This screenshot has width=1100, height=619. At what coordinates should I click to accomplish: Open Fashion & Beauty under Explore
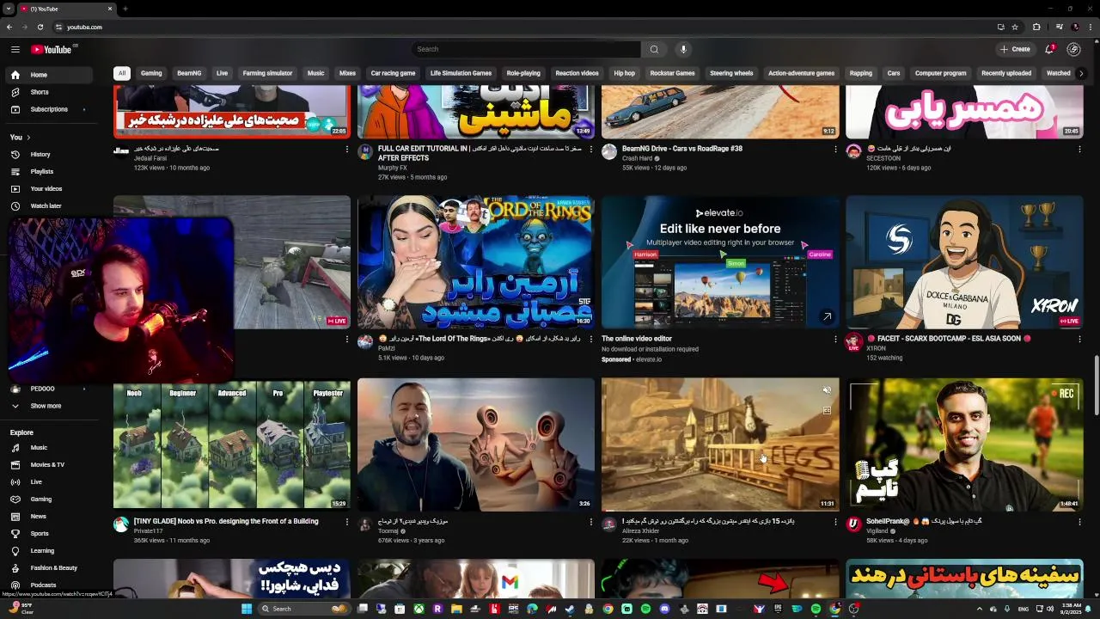[x=50, y=568]
